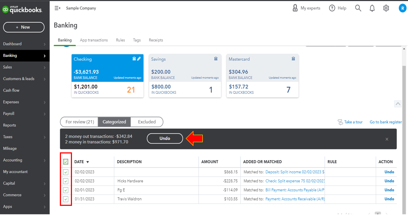The image size is (408, 215).
Task: Click bank icon on Mastercard card
Action: point(293,59)
